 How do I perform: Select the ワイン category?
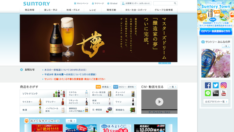point(125,102)
